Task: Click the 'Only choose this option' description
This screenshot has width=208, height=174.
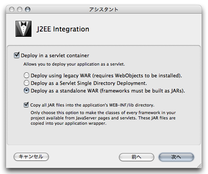Action: click(103, 118)
